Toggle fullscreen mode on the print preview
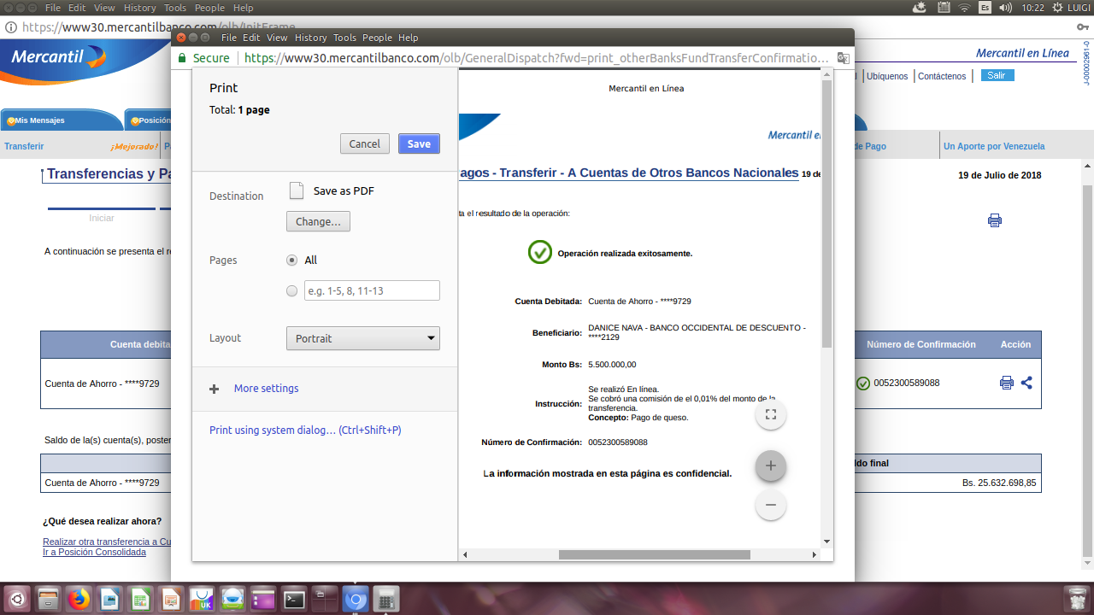 click(x=770, y=413)
